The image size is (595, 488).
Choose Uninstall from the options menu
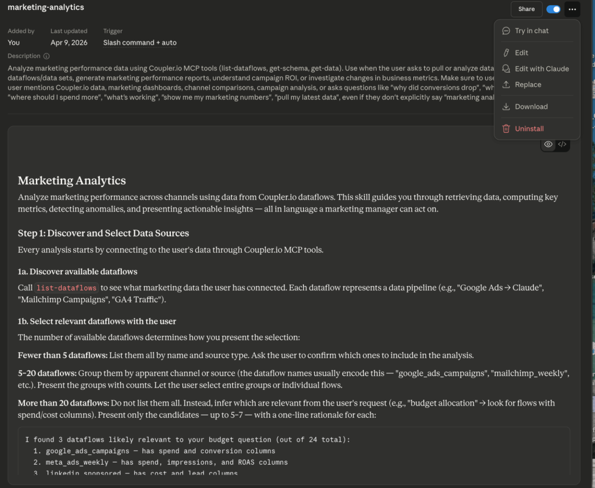click(x=529, y=129)
